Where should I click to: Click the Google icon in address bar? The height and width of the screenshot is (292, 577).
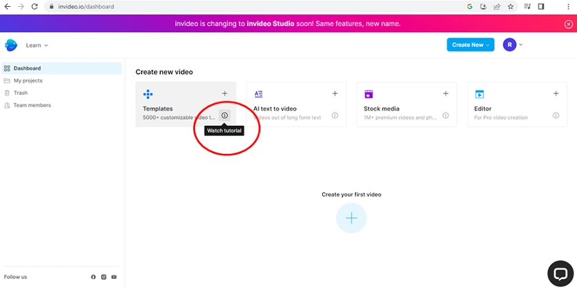pyautogui.click(x=470, y=6)
